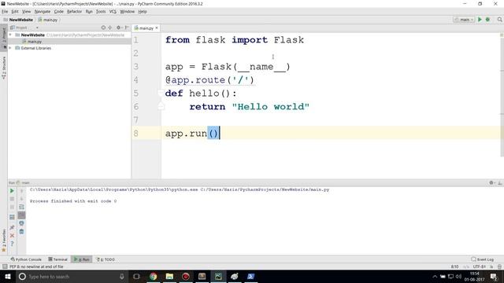This screenshot has height=283, width=504.
Task: Pin the Run tab with pin icon
Action: tap(12, 227)
